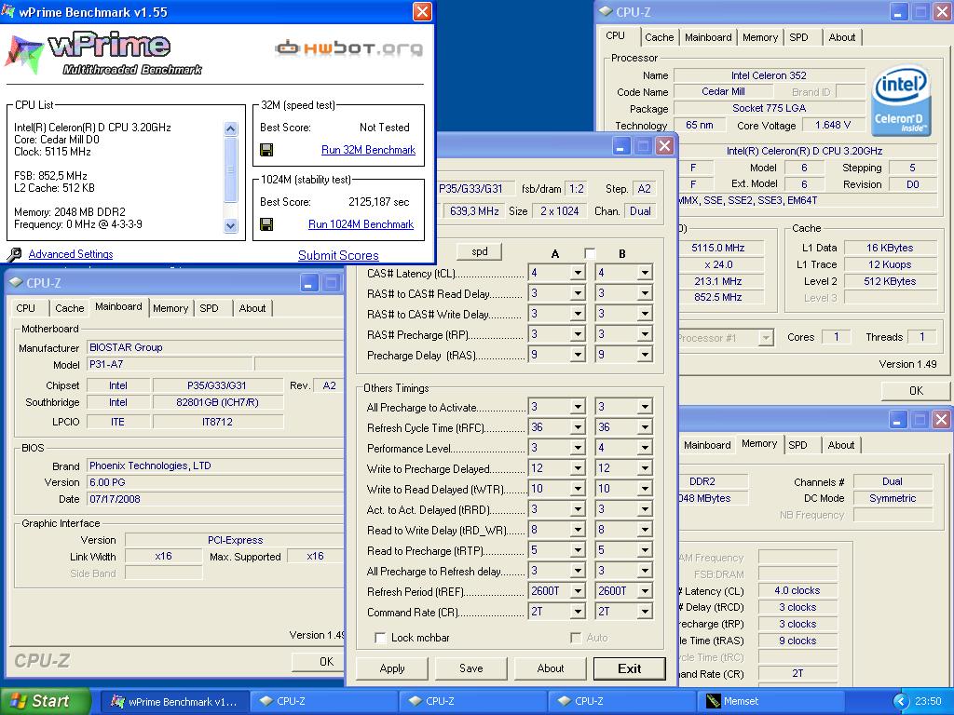Open Precharge Delay (tRAS) column A dropdown

pyautogui.click(x=578, y=355)
